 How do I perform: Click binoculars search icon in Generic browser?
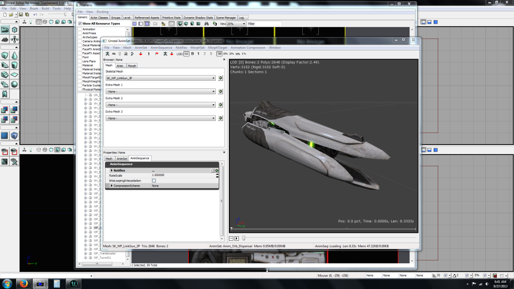tap(206, 24)
